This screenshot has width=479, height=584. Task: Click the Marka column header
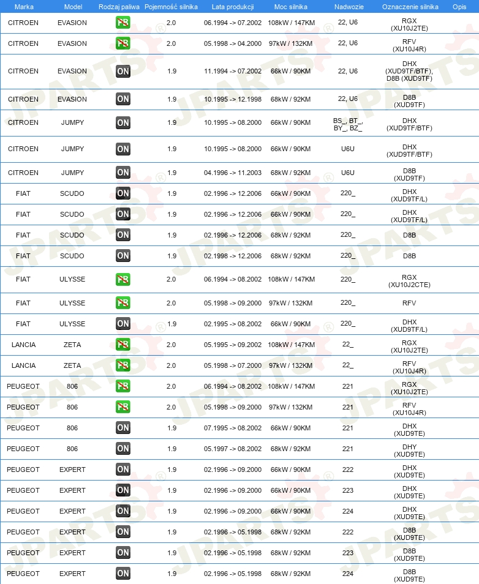(x=24, y=7)
